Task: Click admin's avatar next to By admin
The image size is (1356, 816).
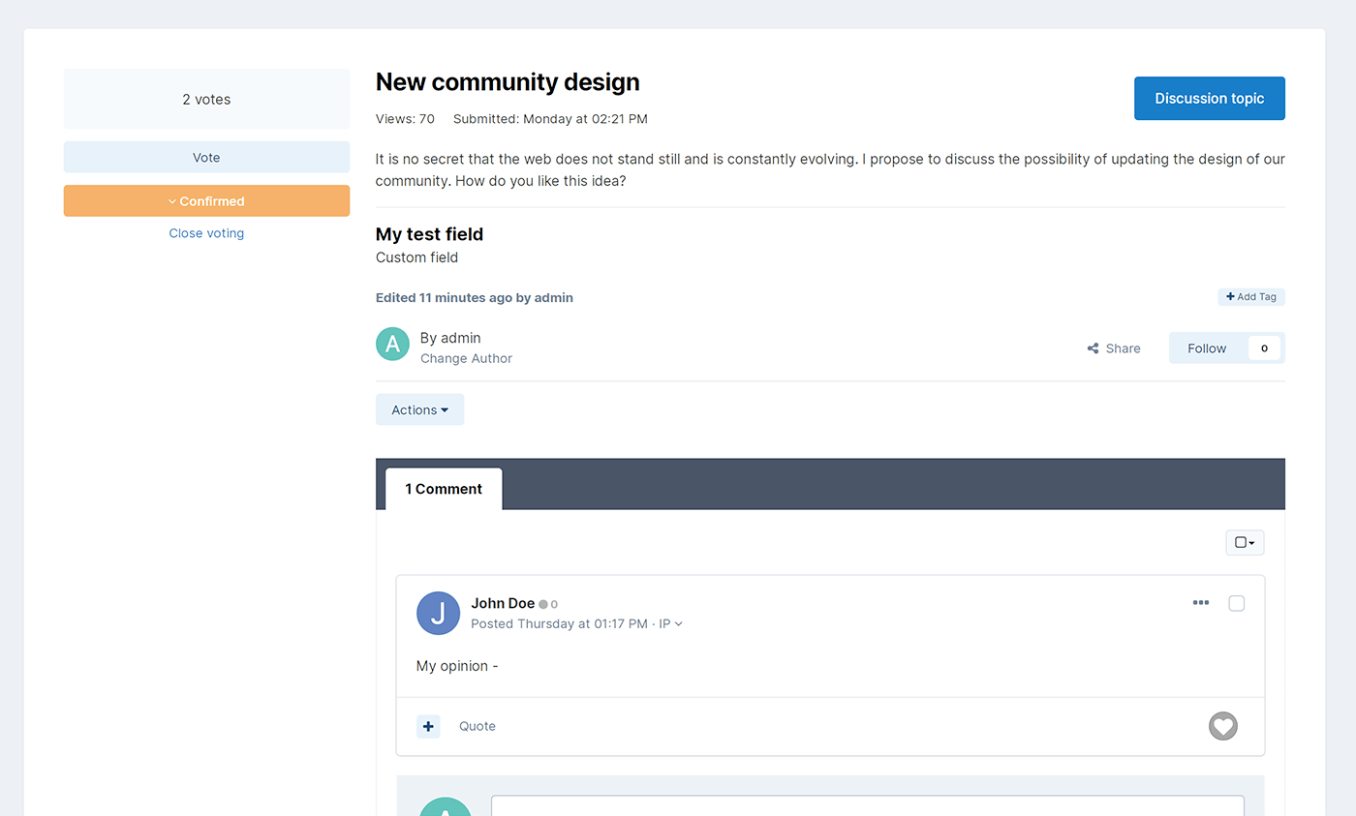Action: click(392, 344)
